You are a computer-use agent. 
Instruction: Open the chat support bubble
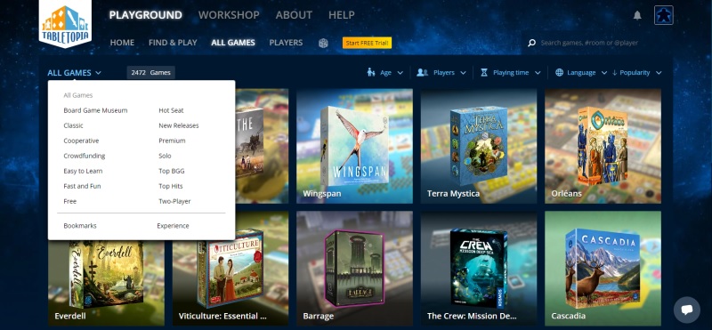[686, 310]
